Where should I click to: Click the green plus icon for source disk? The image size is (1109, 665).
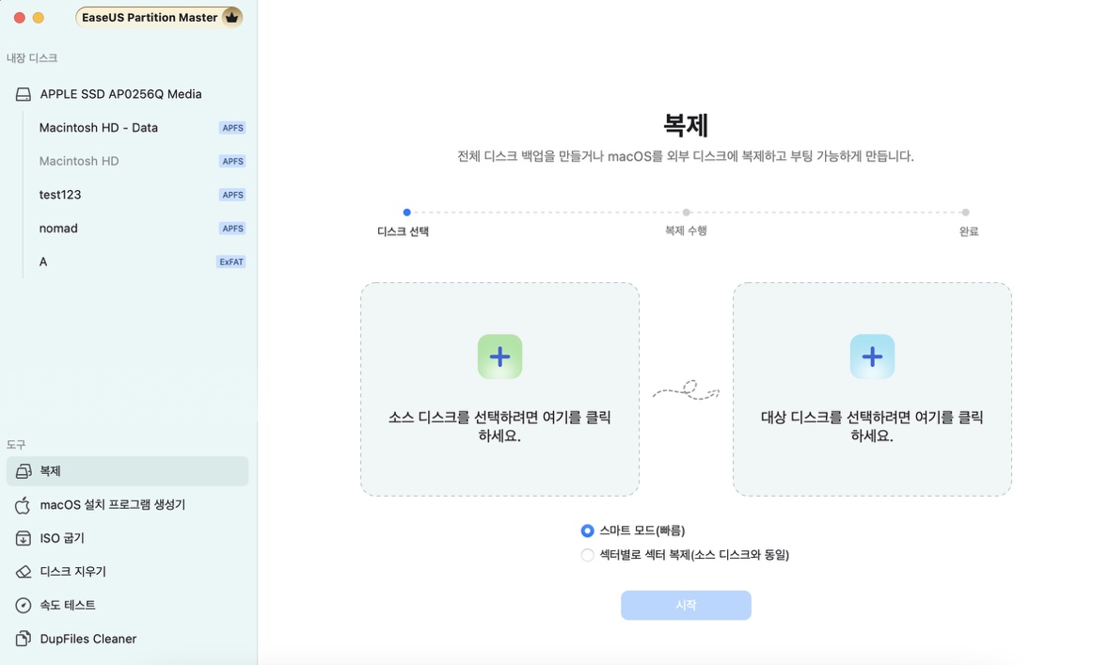pyautogui.click(x=500, y=356)
